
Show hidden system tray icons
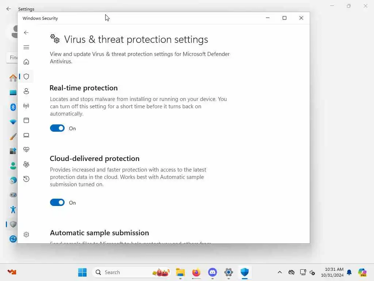(280, 272)
